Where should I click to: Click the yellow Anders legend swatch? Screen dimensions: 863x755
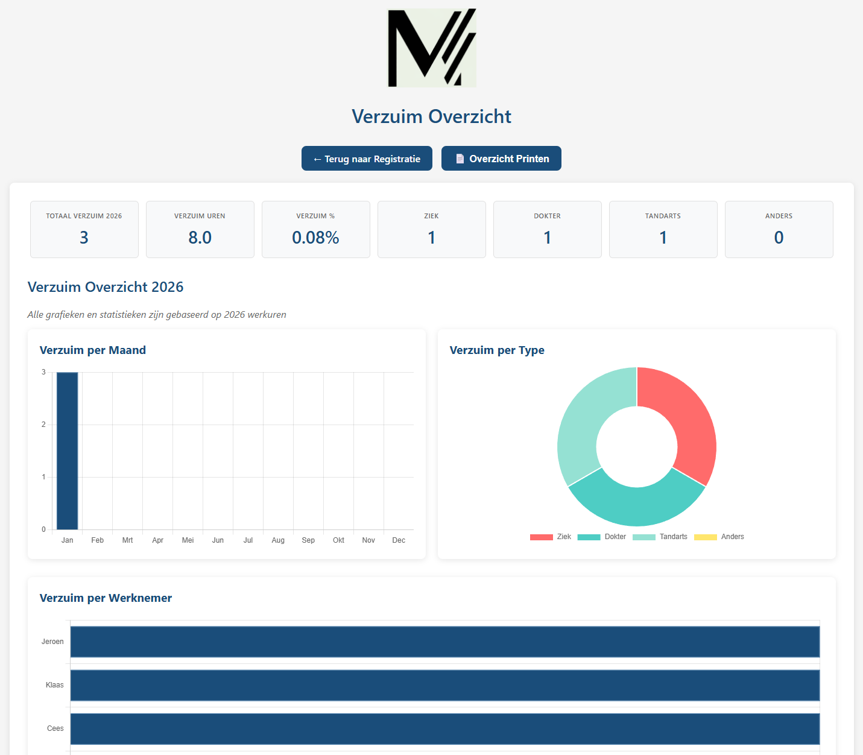(705, 537)
